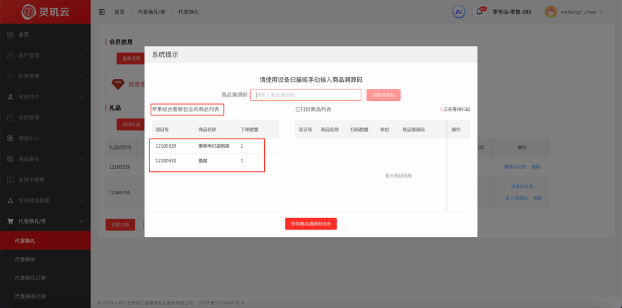Expand the 客户管理 submenu arrow
The width and height of the screenshot is (622, 308).
coord(81,56)
